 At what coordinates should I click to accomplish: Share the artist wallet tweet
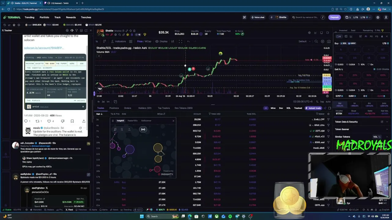[x=84, y=121]
